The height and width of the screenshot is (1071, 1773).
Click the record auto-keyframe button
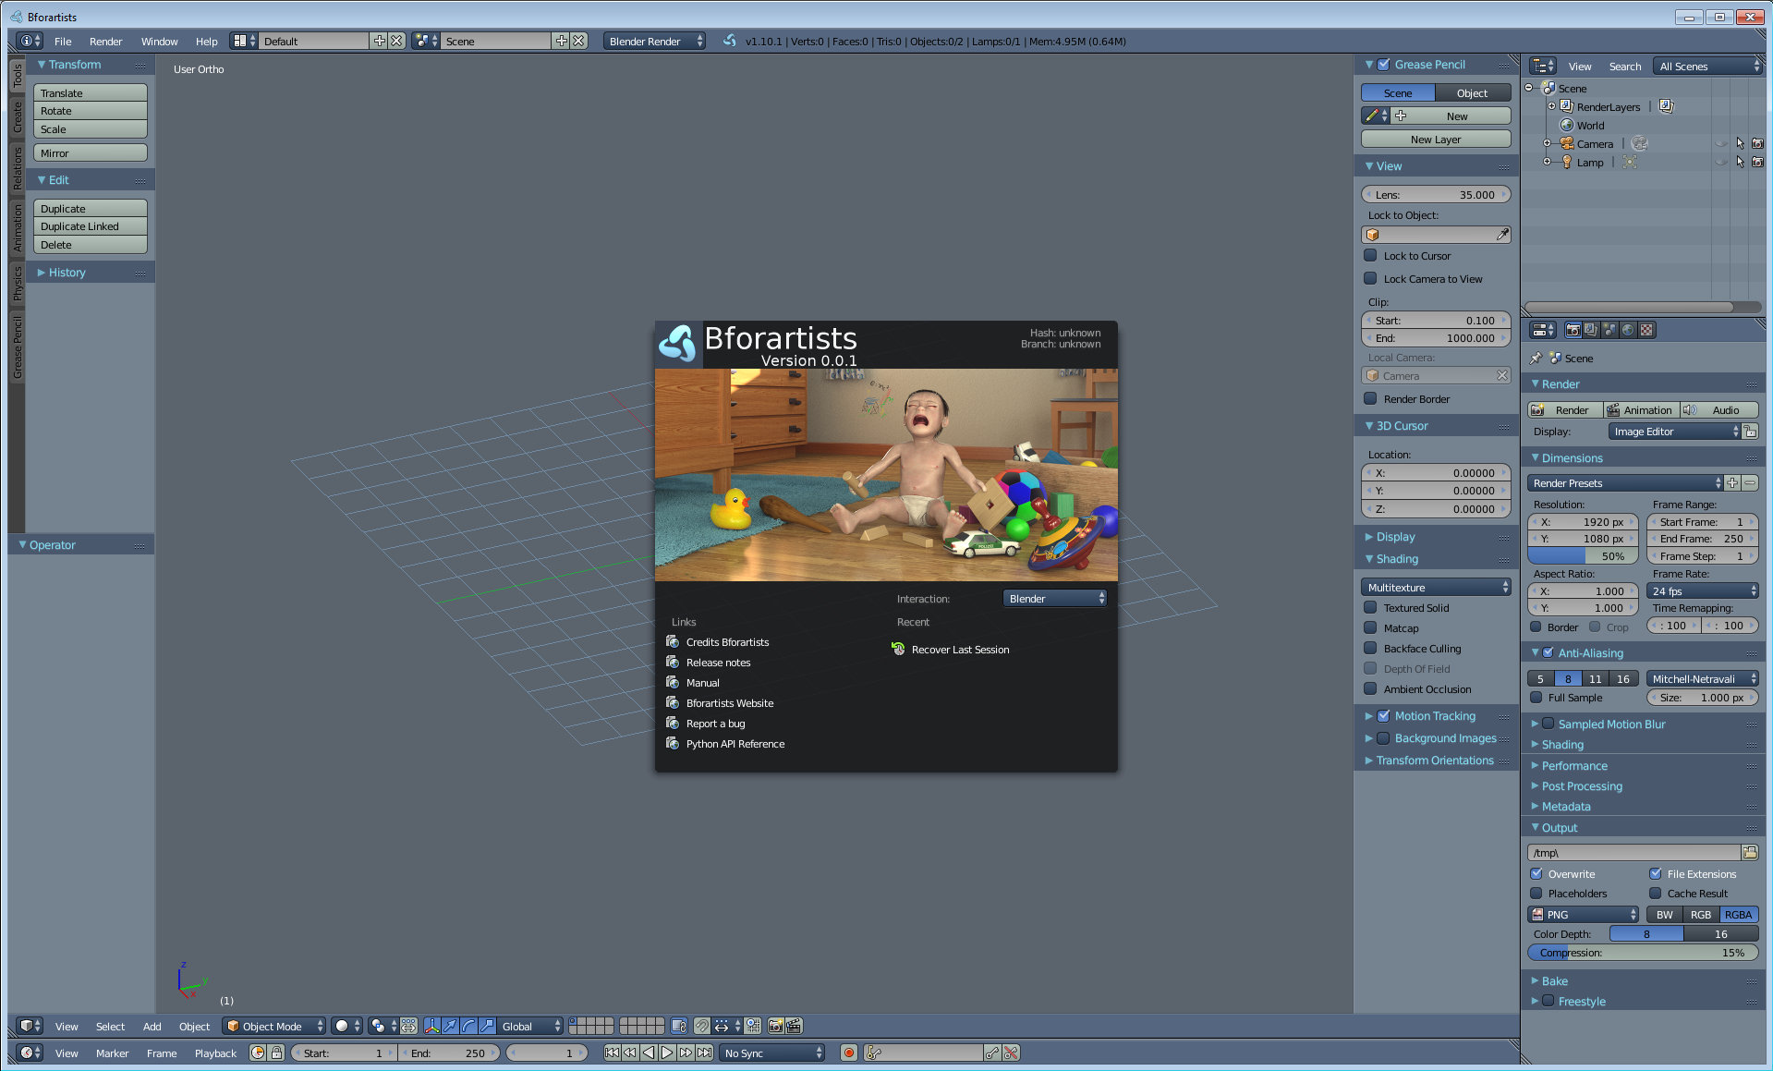pos(848,1053)
